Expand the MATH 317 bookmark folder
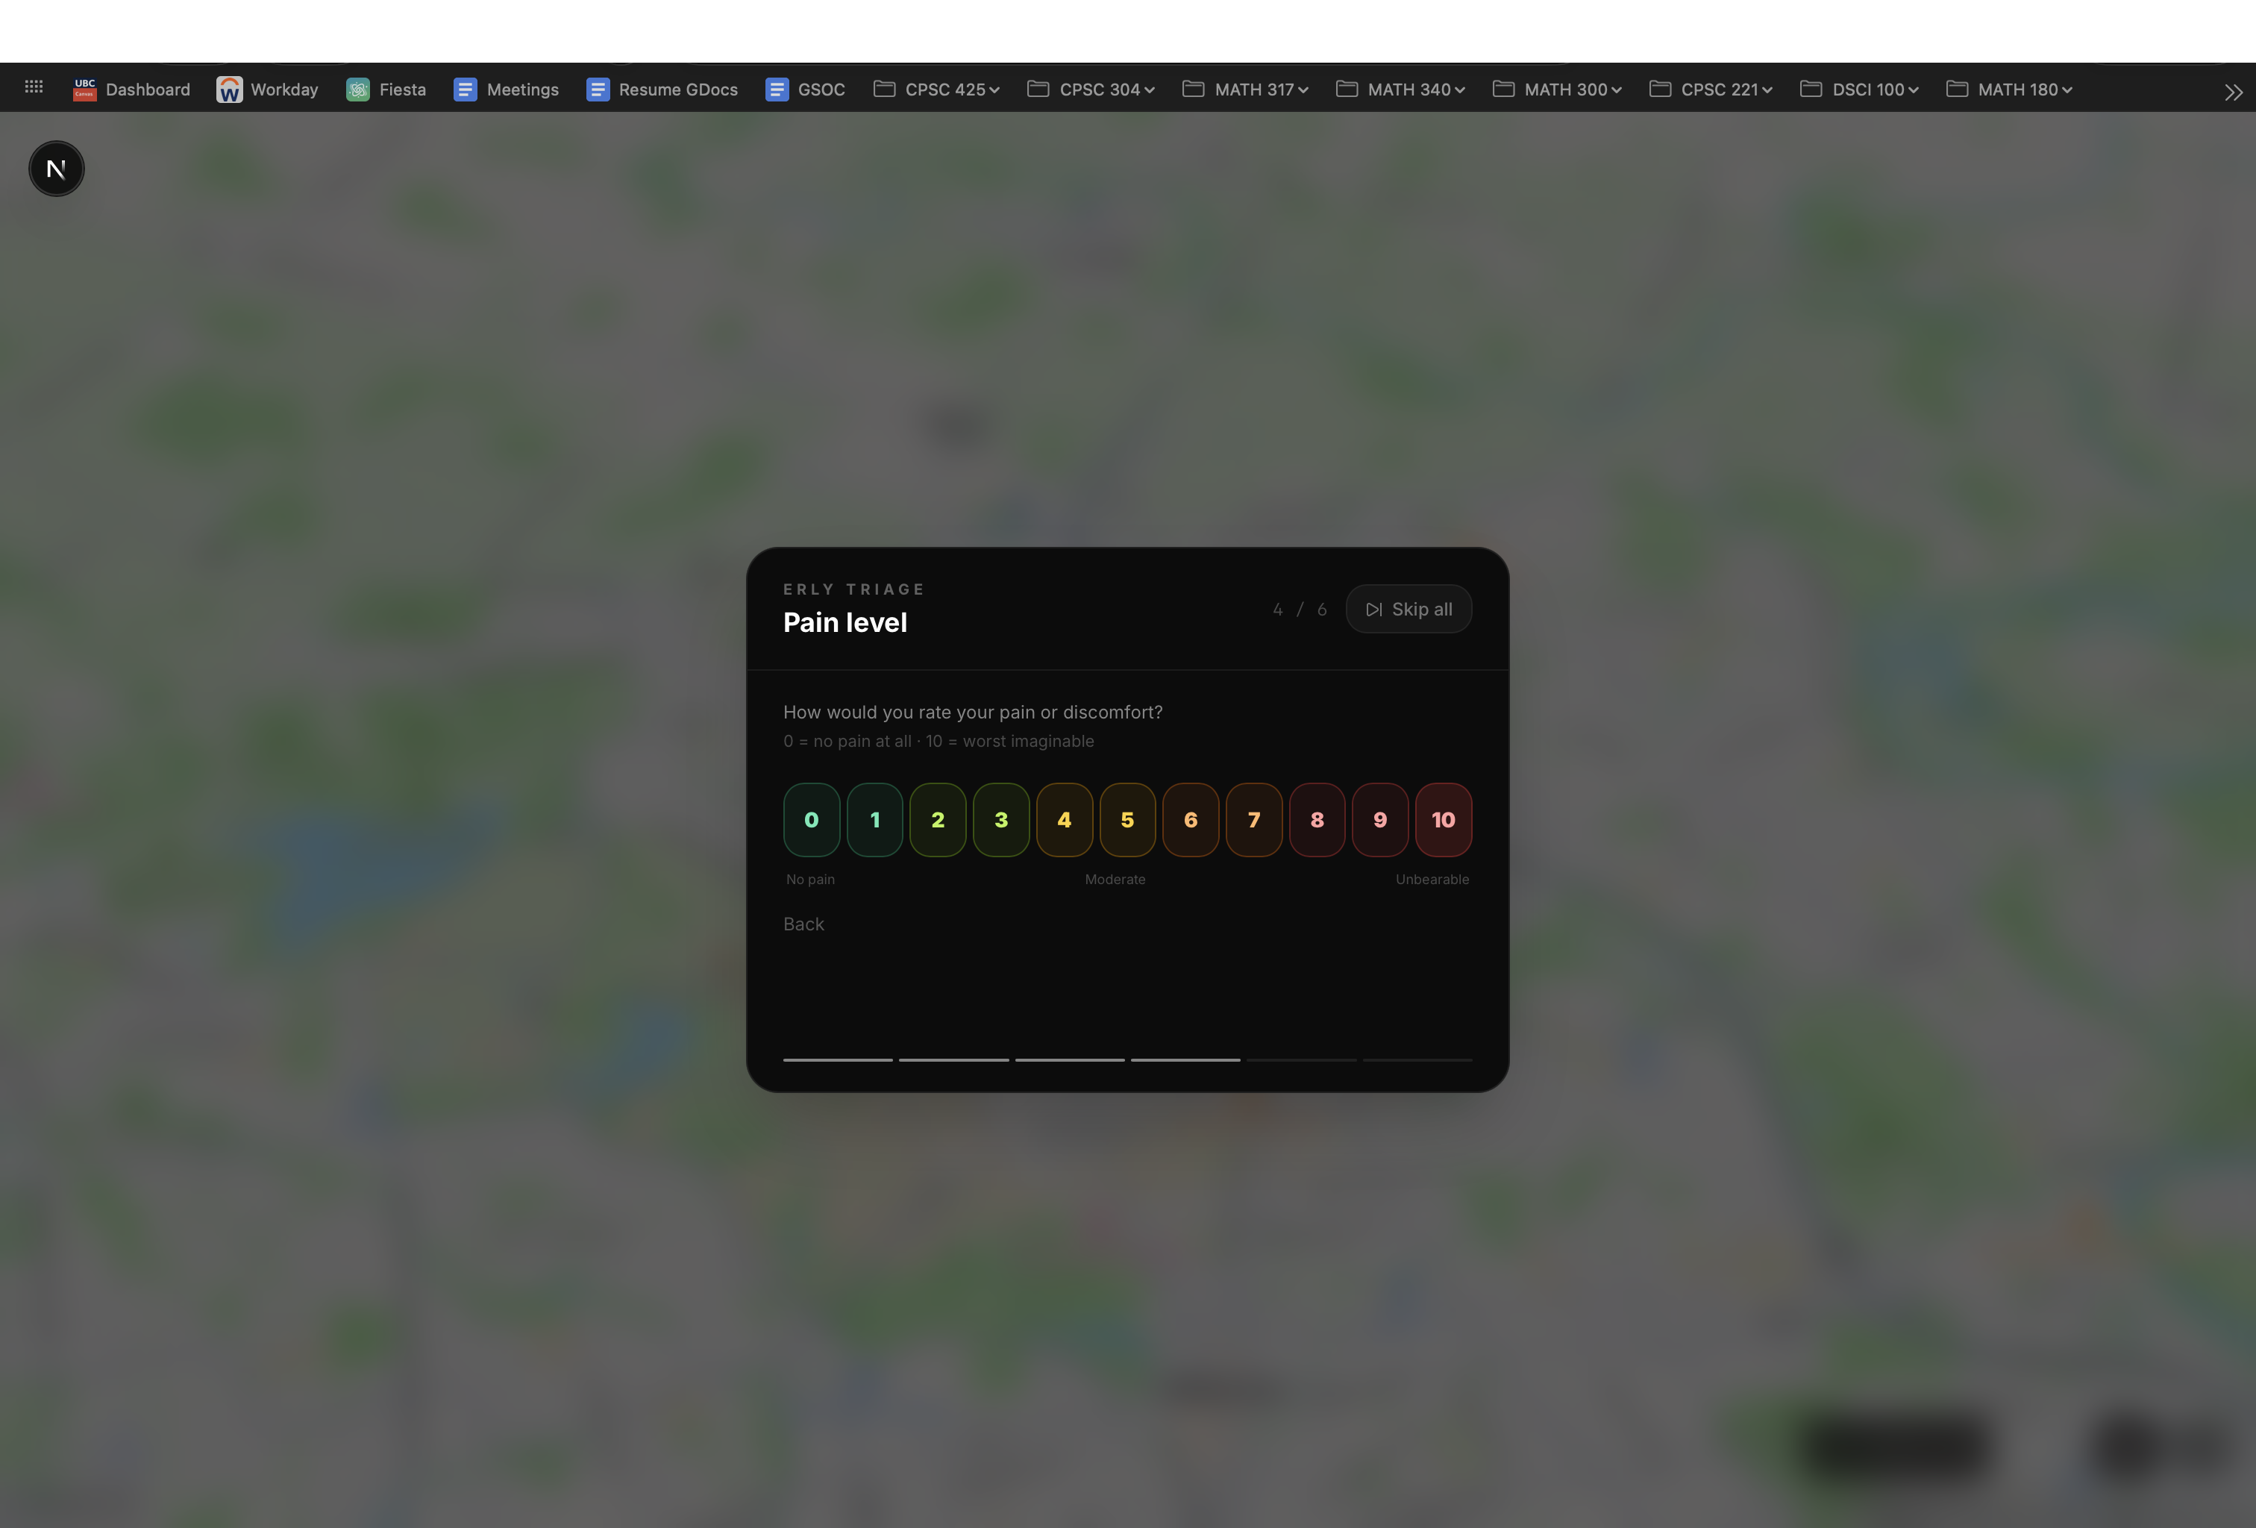This screenshot has height=1528, width=2256. click(1245, 90)
